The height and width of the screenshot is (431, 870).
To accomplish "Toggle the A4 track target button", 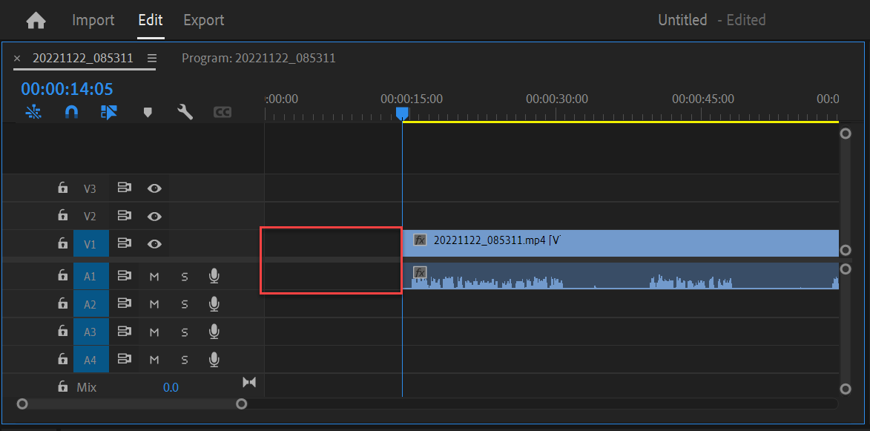I will (x=91, y=360).
